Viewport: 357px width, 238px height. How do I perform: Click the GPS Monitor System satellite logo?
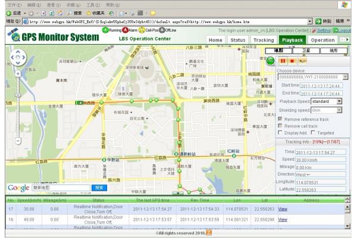14,35
